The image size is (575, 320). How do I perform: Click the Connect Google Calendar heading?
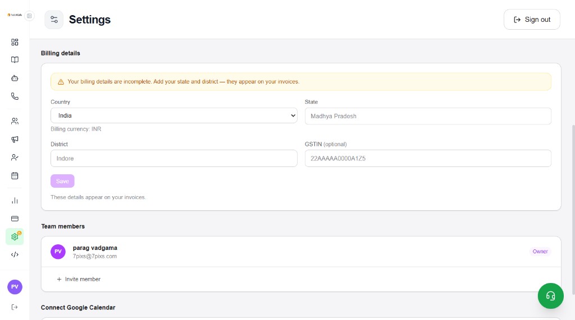pyautogui.click(x=78, y=308)
